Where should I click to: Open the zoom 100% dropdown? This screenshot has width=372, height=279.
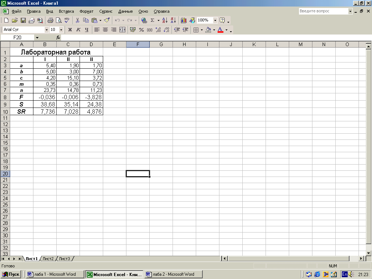[x=215, y=20]
